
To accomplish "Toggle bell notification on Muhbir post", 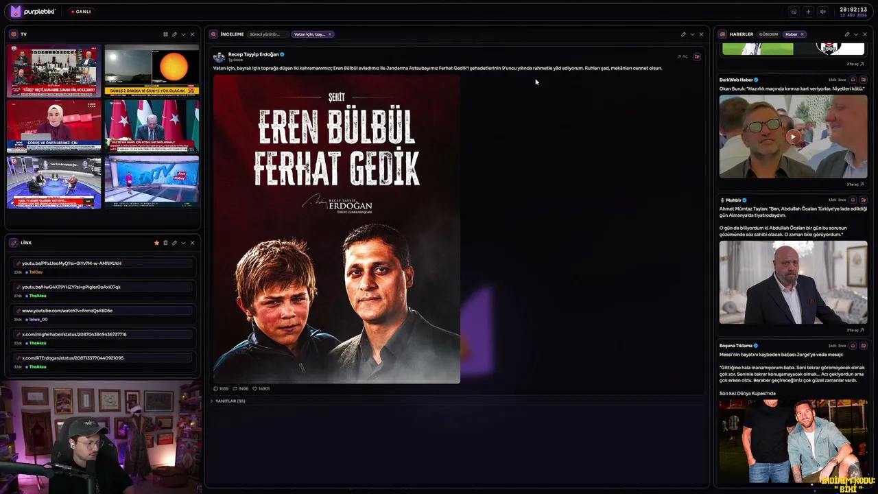I will [x=853, y=200].
